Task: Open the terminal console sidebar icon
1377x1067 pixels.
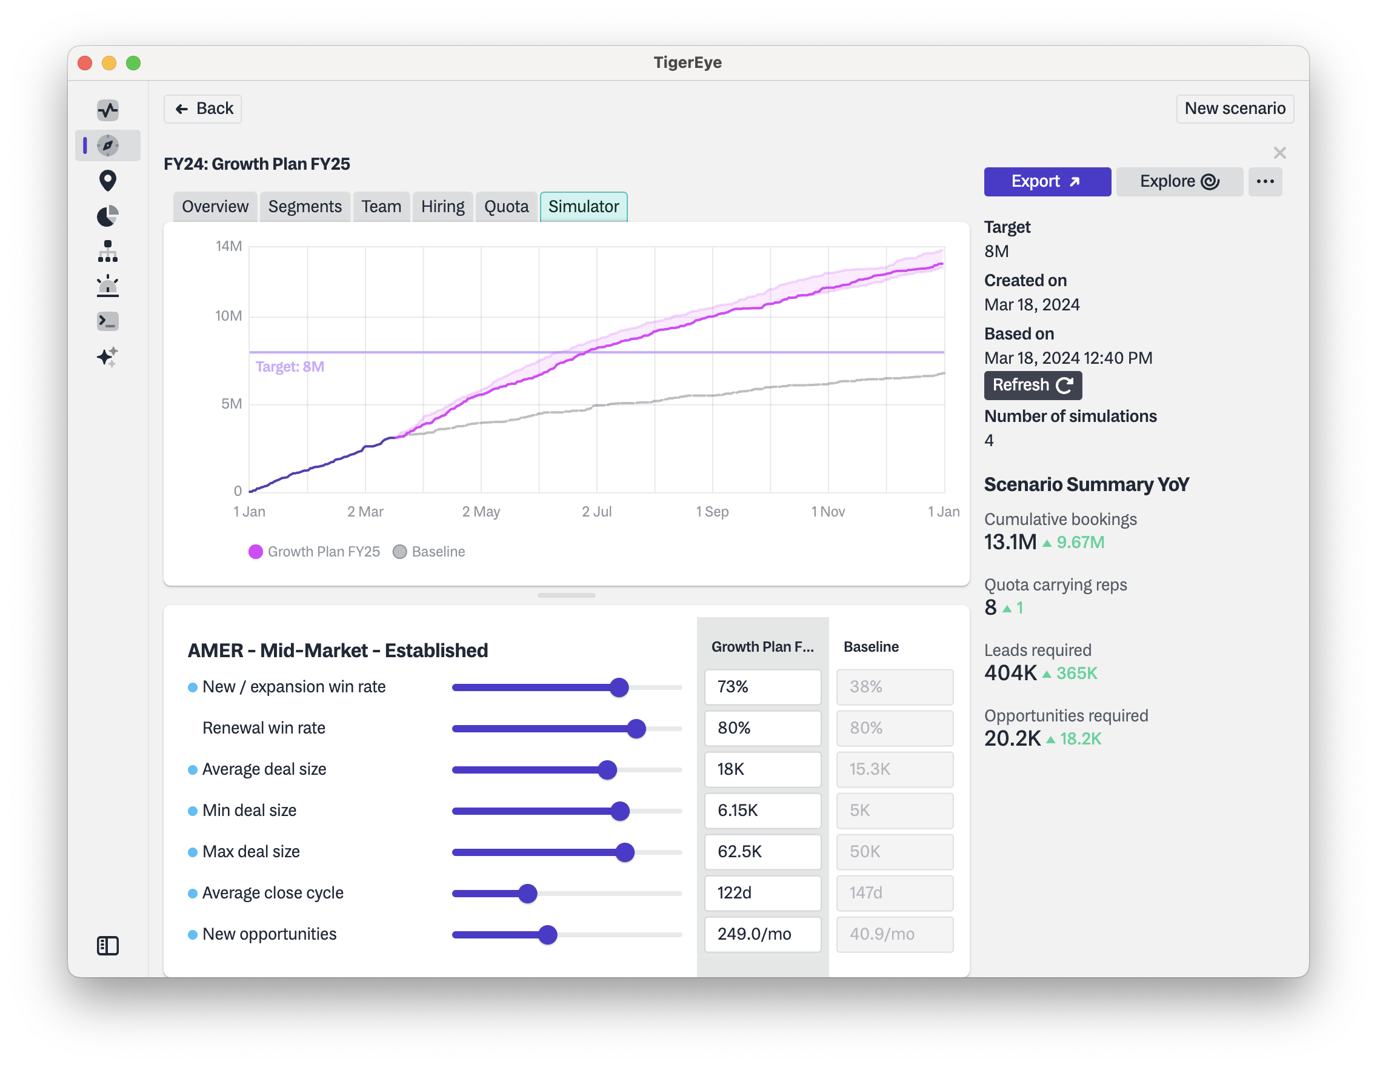Action: [x=108, y=321]
